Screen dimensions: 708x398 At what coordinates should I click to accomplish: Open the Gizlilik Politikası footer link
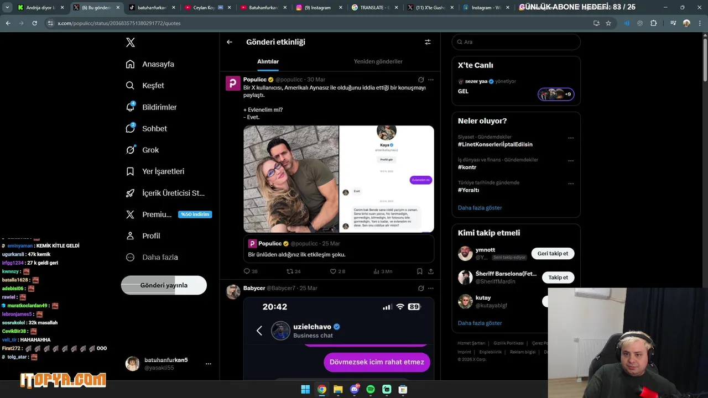[x=508, y=343]
